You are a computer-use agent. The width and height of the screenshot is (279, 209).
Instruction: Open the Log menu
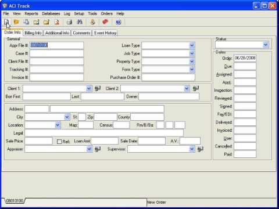point(67,13)
